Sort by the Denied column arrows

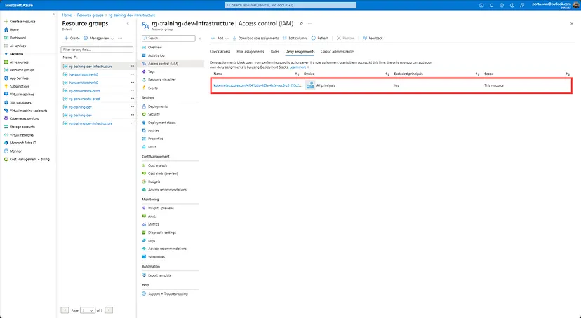tap(387, 74)
